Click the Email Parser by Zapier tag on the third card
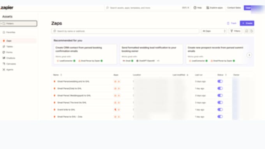Image resolution: width=265 pixels, height=149 pixels. [223, 61]
